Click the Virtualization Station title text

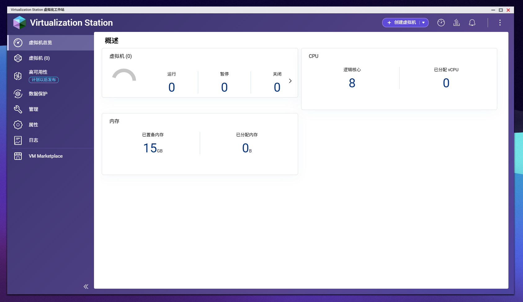tap(71, 23)
